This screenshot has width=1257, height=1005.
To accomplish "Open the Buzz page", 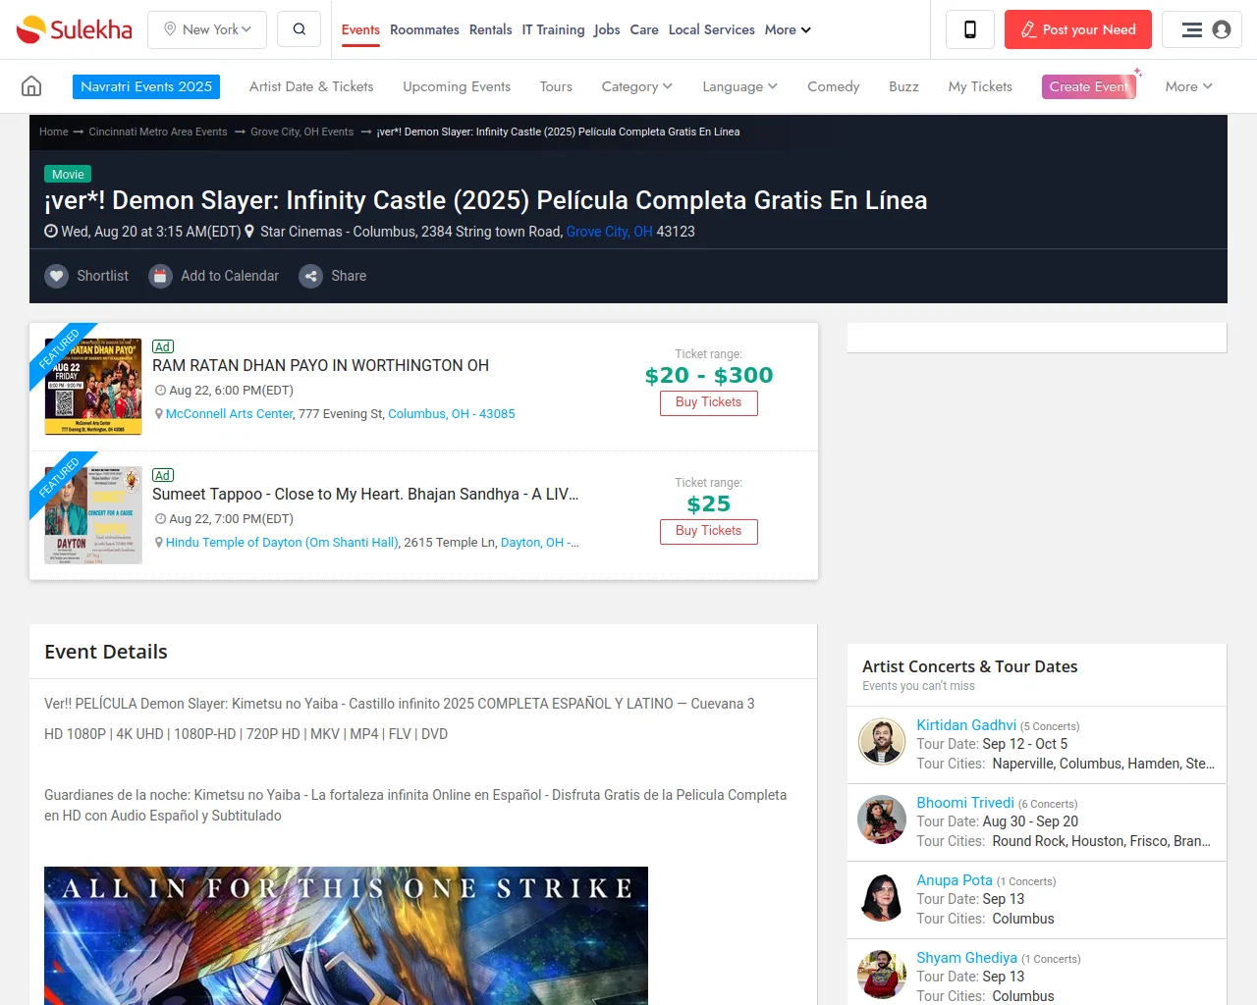I will [903, 86].
